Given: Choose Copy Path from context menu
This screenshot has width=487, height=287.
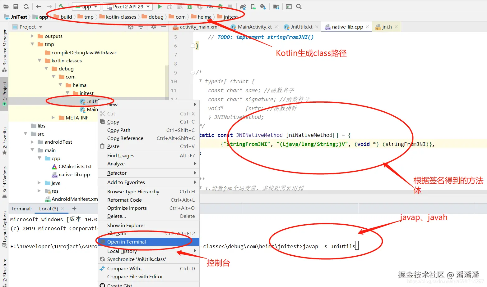Looking at the screenshot, I should click(x=149, y=130).
